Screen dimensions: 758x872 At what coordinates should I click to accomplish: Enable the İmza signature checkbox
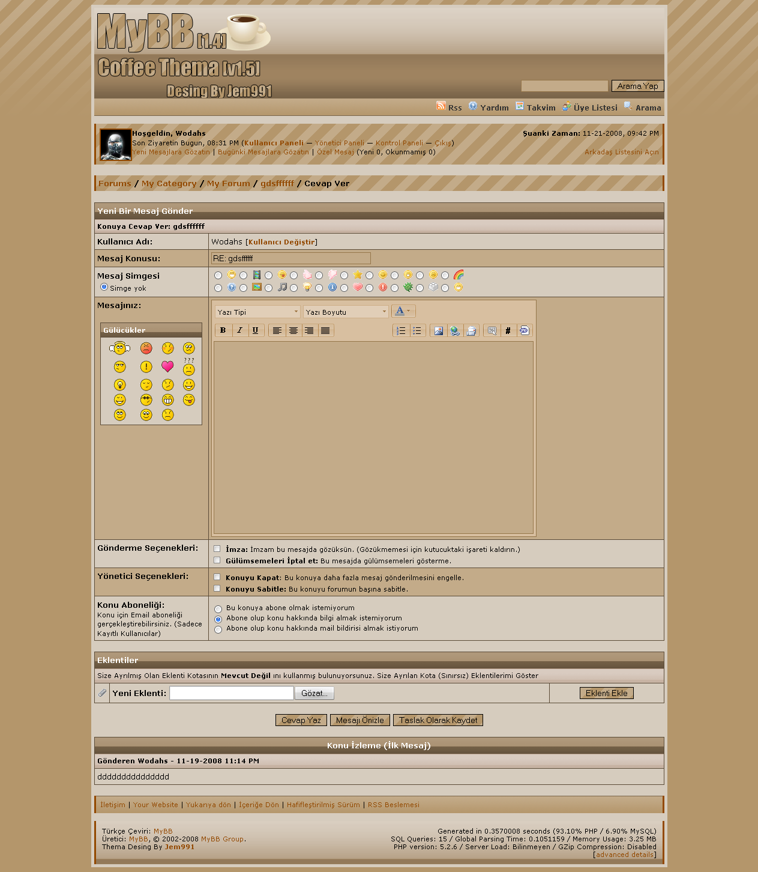coord(217,549)
